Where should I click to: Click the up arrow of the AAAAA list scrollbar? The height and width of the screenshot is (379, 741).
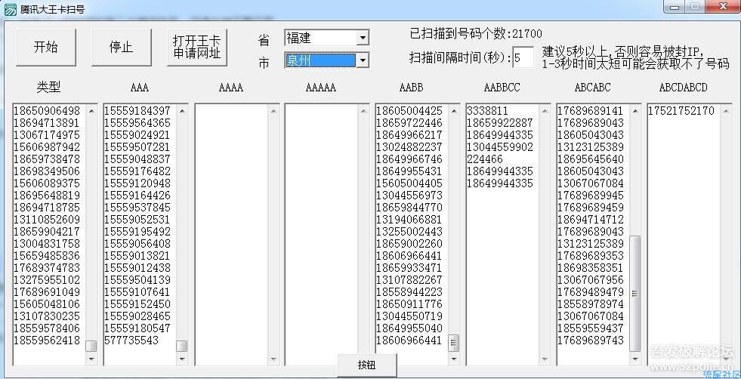(363, 111)
